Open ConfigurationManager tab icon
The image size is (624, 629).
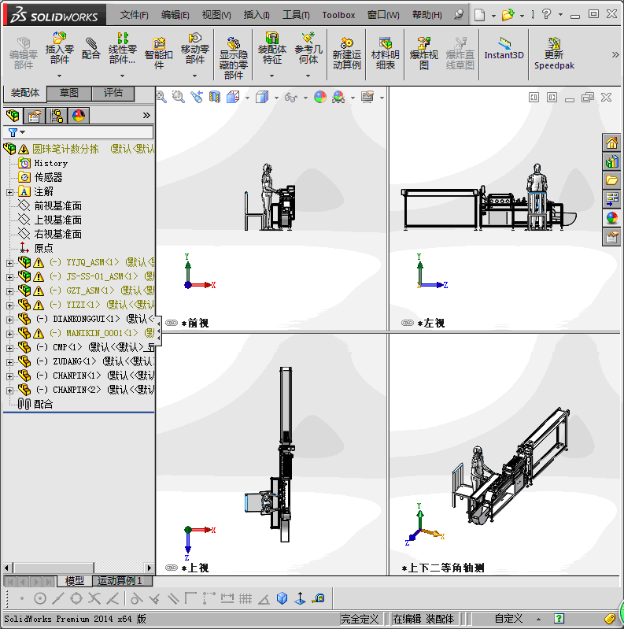[57, 116]
